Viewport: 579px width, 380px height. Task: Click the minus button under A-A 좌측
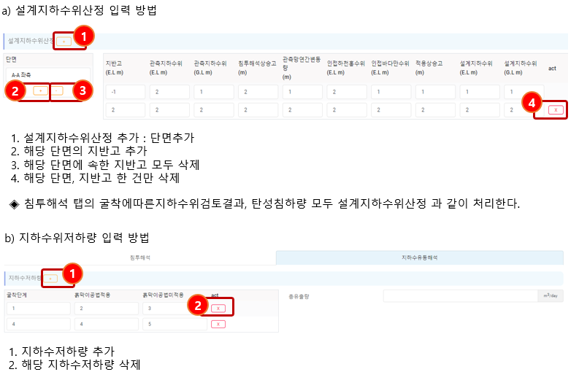click(x=56, y=90)
